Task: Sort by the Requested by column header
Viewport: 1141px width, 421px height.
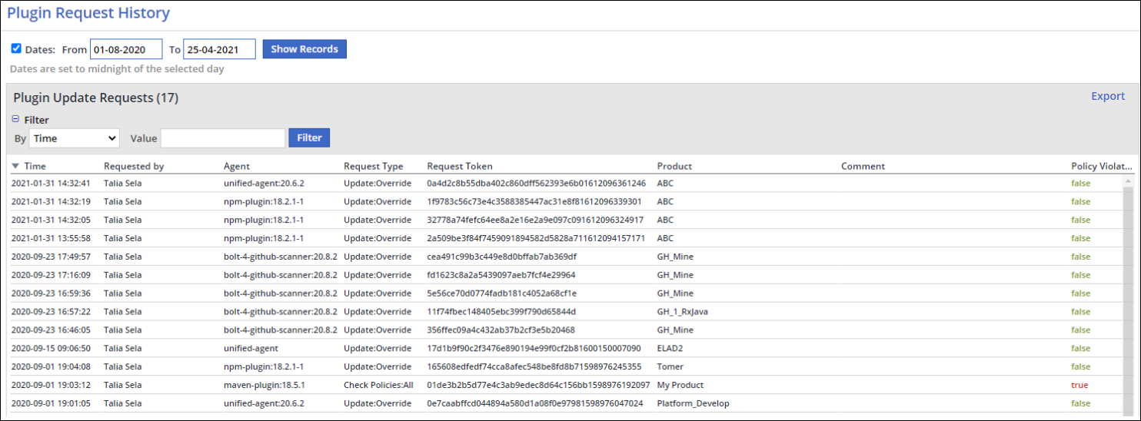Action: click(134, 167)
